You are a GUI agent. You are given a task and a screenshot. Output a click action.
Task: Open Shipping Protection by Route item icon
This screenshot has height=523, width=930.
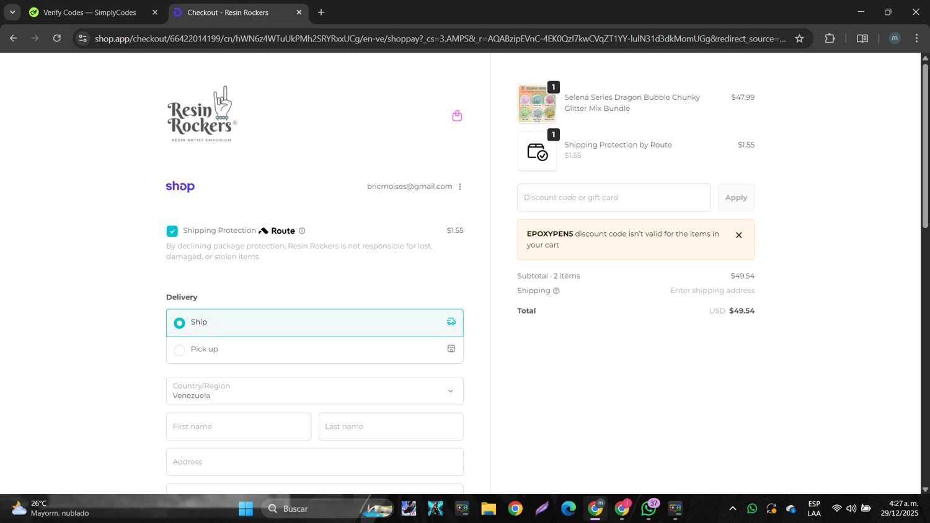pos(537,151)
